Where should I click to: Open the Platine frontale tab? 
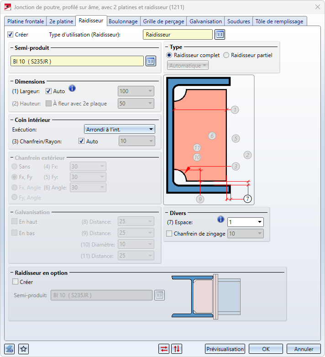(x=26, y=21)
